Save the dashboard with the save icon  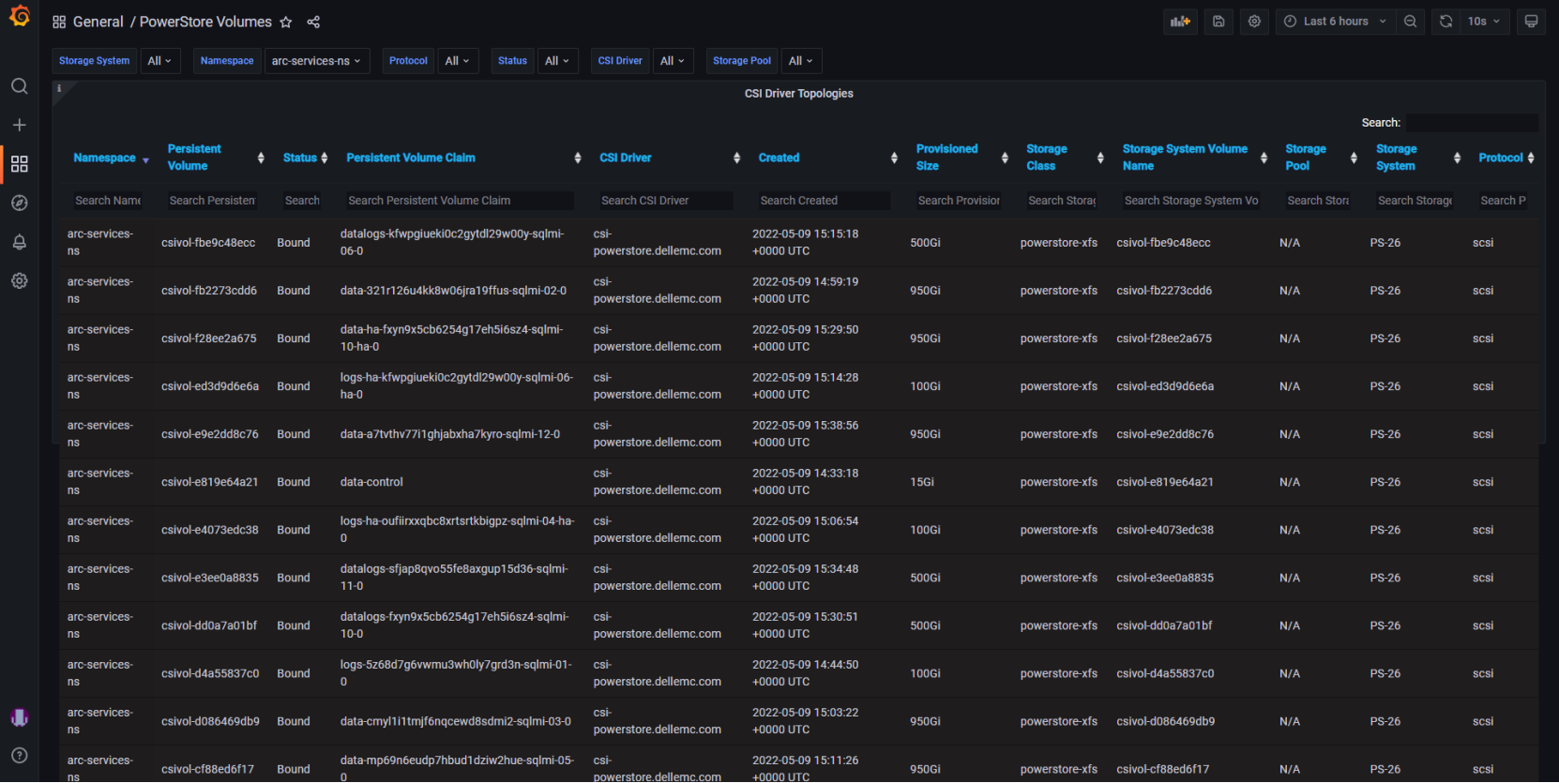(1218, 22)
